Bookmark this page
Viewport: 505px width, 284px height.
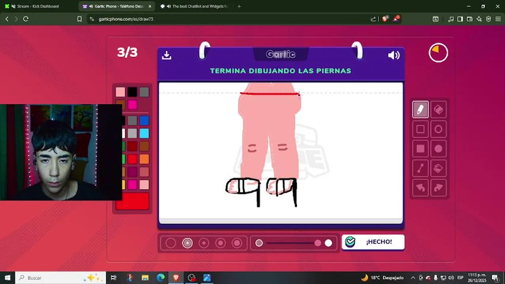click(x=79, y=19)
